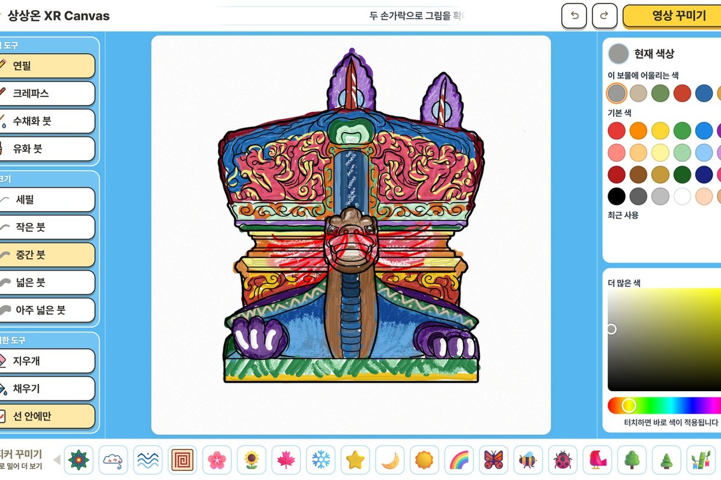The height and width of the screenshot is (480, 721).
Task: Pick the 수채화 붓 watercolor brush
Action: coord(46,121)
